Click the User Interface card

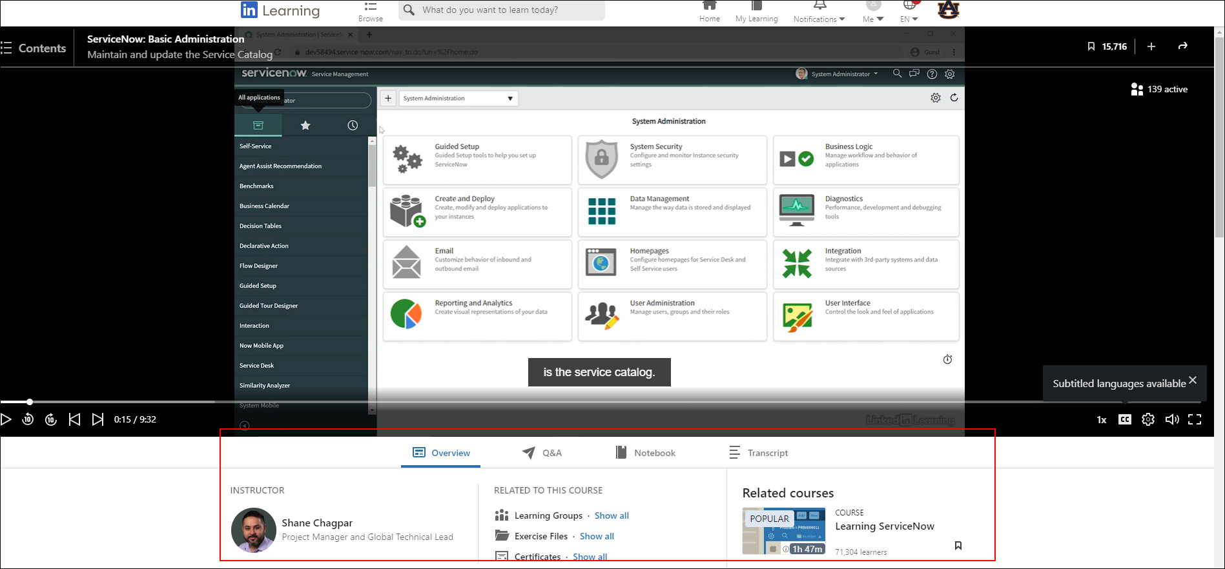[x=866, y=317]
